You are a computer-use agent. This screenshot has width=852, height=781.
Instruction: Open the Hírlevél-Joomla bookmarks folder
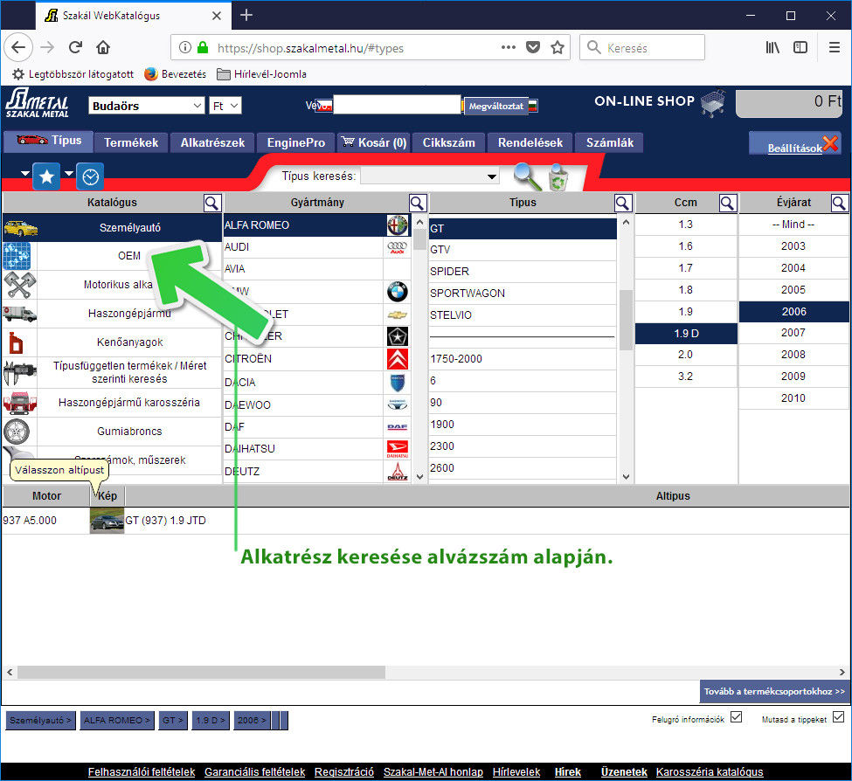(261, 74)
